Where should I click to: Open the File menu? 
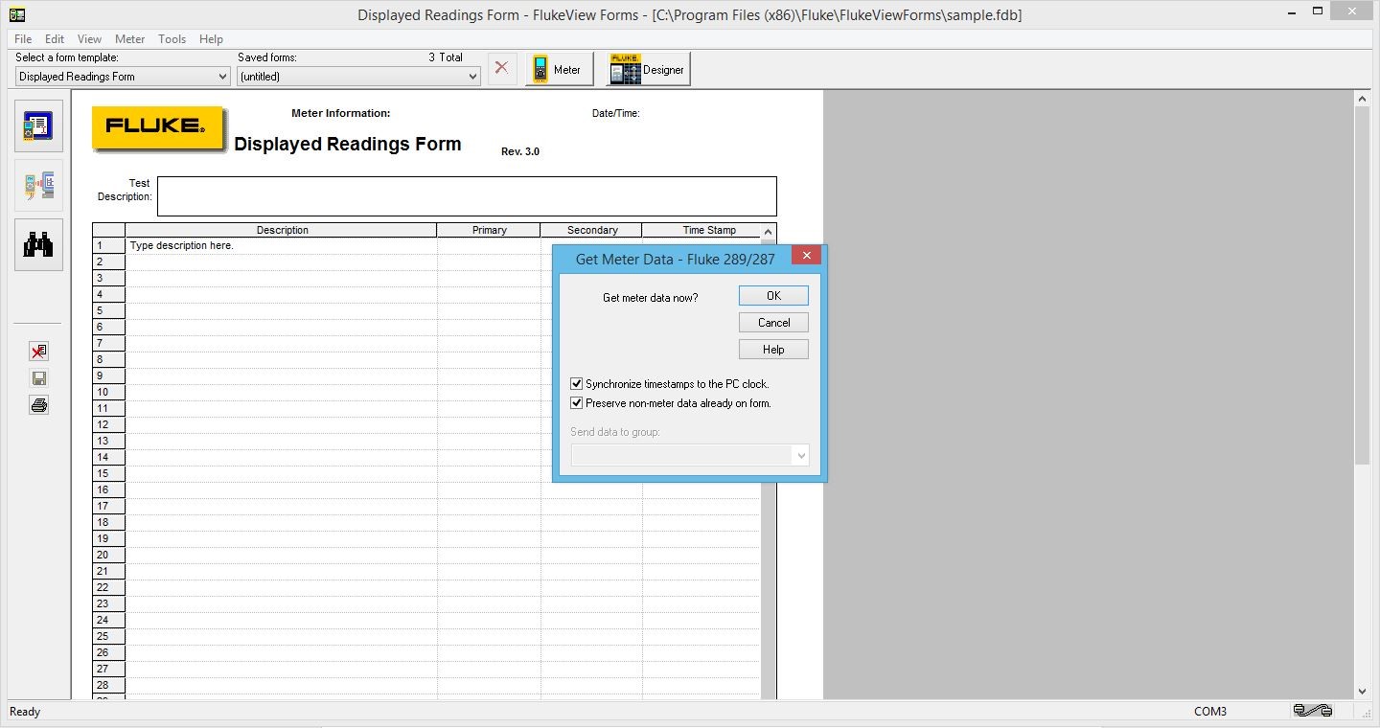[23, 39]
